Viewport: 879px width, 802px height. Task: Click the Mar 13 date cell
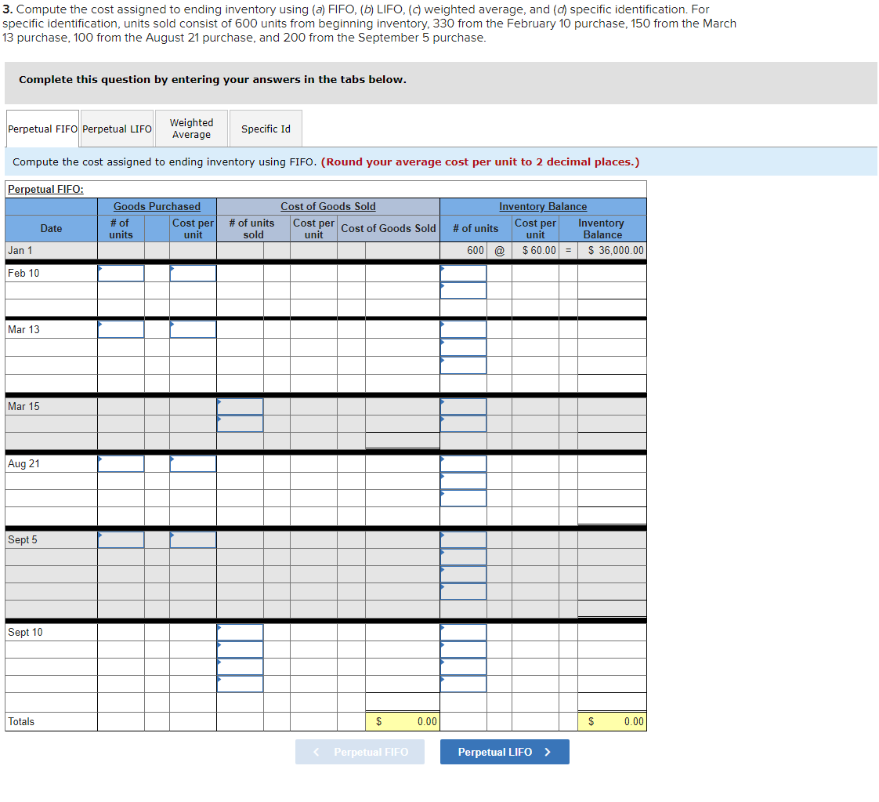coord(52,329)
